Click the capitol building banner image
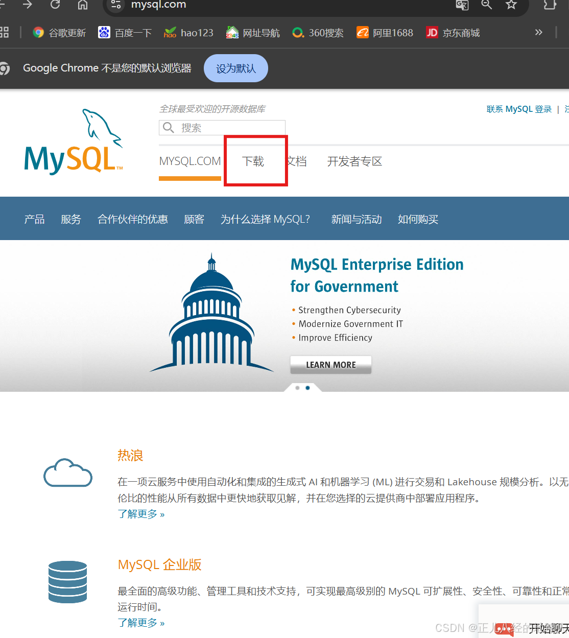Image resolution: width=569 pixels, height=638 pixels. (x=211, y=313)
